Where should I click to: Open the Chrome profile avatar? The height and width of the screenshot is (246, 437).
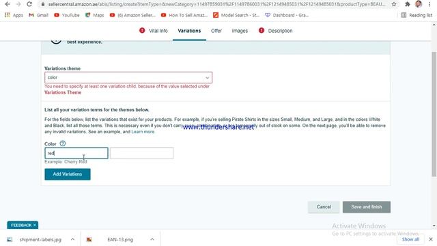point(419,4)
